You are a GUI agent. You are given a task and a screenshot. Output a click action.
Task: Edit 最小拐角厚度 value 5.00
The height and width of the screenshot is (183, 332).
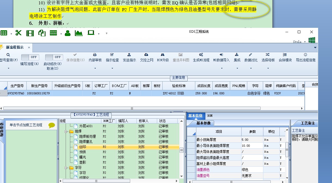point(252,140)
